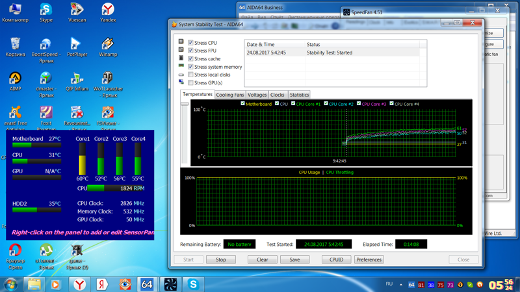The image size is (520, 292).
Task: Switch to the SpeedFan taskbar button
Action: (170, 284)
